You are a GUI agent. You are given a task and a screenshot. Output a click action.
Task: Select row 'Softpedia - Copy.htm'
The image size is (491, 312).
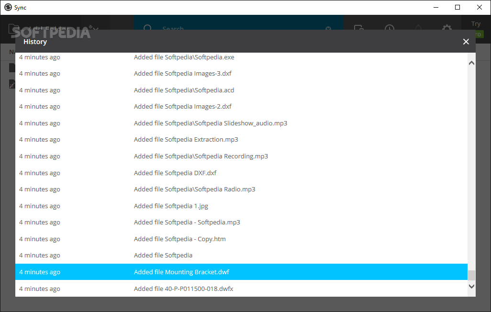point(241,239)
